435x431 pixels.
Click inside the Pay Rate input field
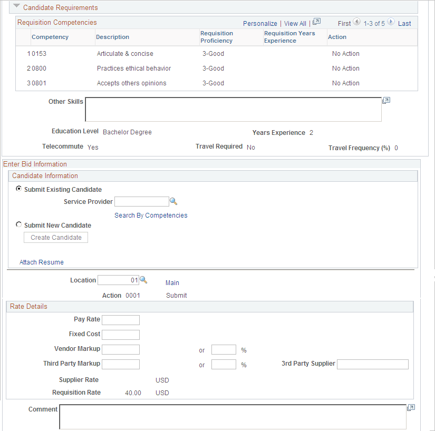pyautogui.click(x=121, y=319)
